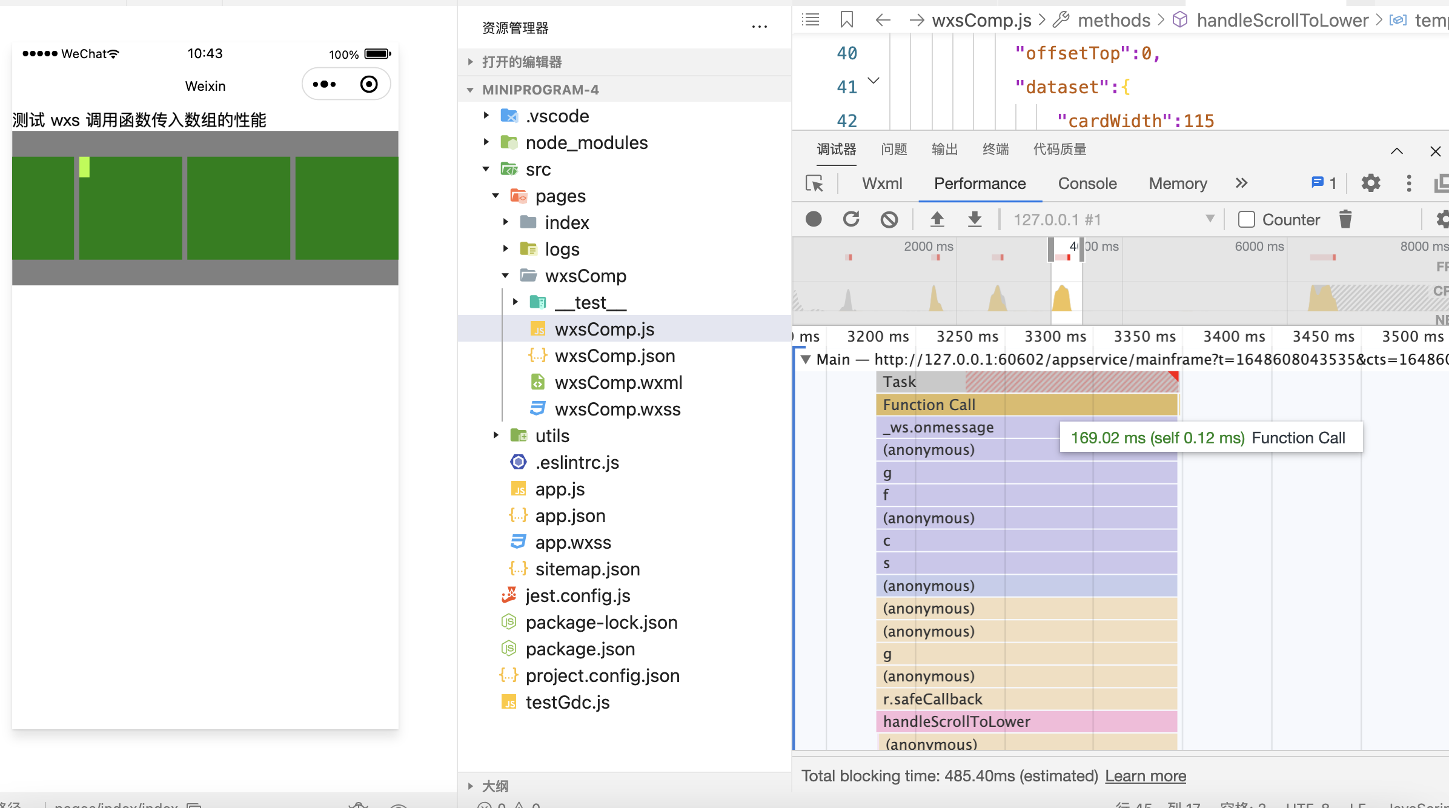Open the DevTools settings gear
Image resolution: width=1449 pixels, height=808 pixels.
pyautogui.click(x=1370, y=183)
